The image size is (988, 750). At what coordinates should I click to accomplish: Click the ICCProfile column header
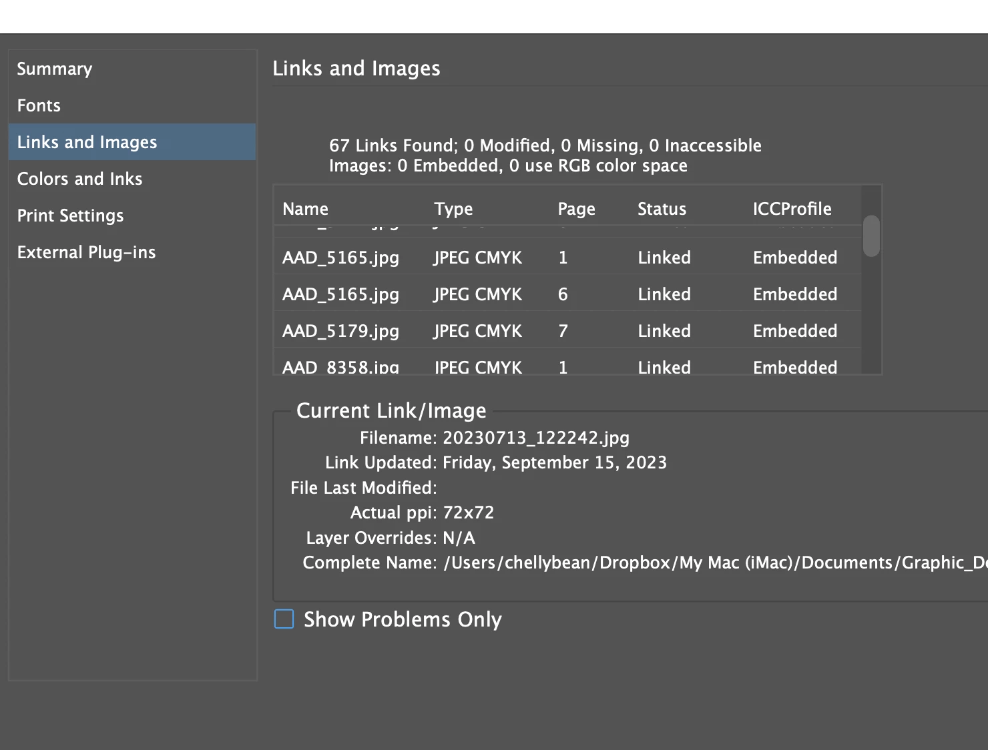tap(792, 209)
